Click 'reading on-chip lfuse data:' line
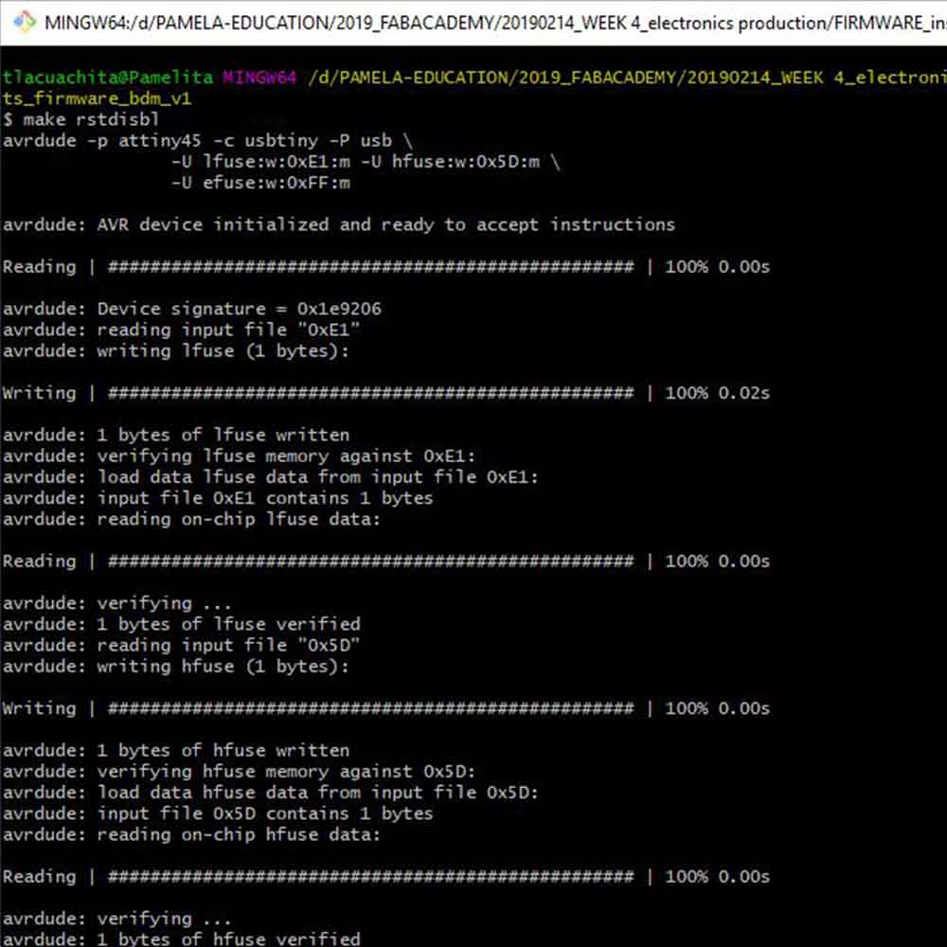 coord(191,519)
